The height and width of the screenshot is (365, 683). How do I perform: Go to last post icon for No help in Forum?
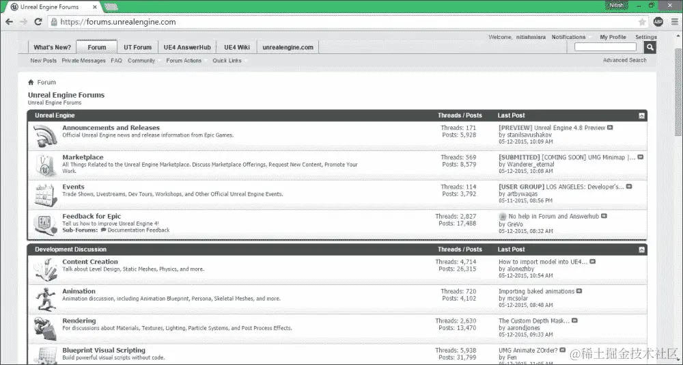click(x=604, y=216)
